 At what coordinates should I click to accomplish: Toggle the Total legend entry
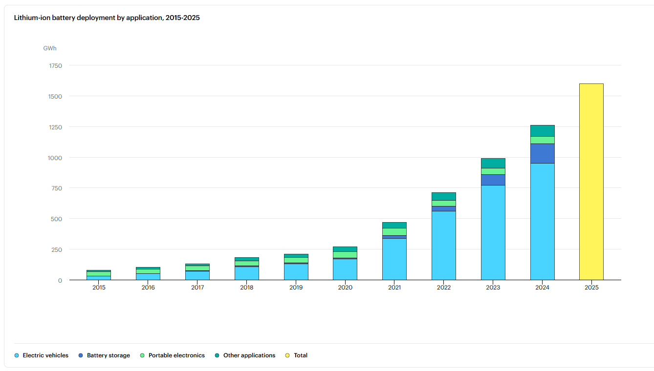pos(296,355)
